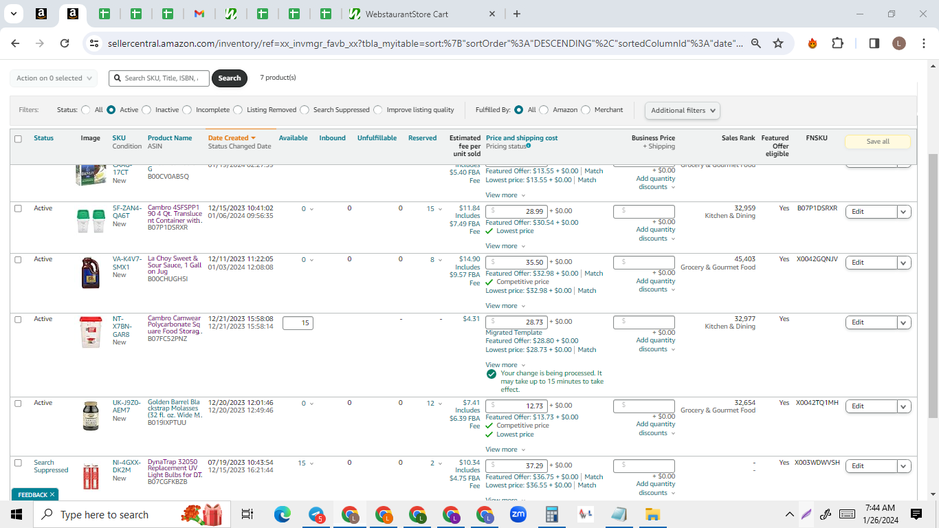Open the Chrome extensions puzzle menu
This screenshot has height=528, width=939.
click(x=837, y=43)
